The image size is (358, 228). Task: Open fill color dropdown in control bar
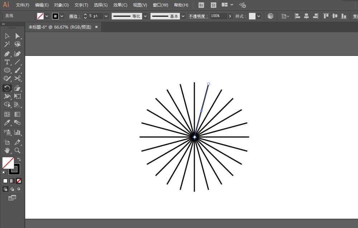click(x=47, y=16)
